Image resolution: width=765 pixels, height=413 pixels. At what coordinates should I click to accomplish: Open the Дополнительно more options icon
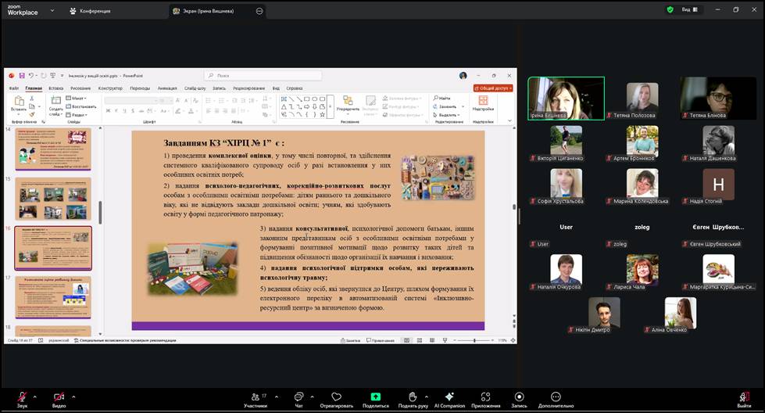click(556, 397)
